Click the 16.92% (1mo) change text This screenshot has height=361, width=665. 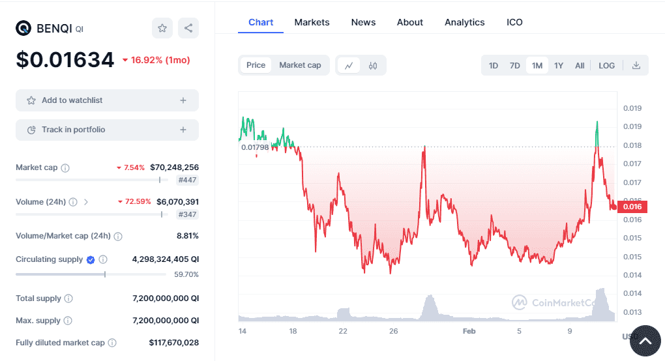click(160, 60)
